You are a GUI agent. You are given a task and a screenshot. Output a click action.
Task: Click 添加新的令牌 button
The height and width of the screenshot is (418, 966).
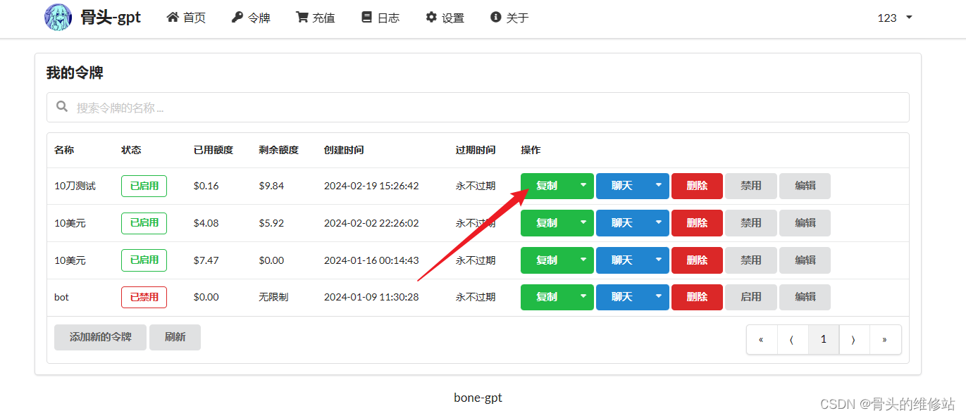tap(100, 337)
